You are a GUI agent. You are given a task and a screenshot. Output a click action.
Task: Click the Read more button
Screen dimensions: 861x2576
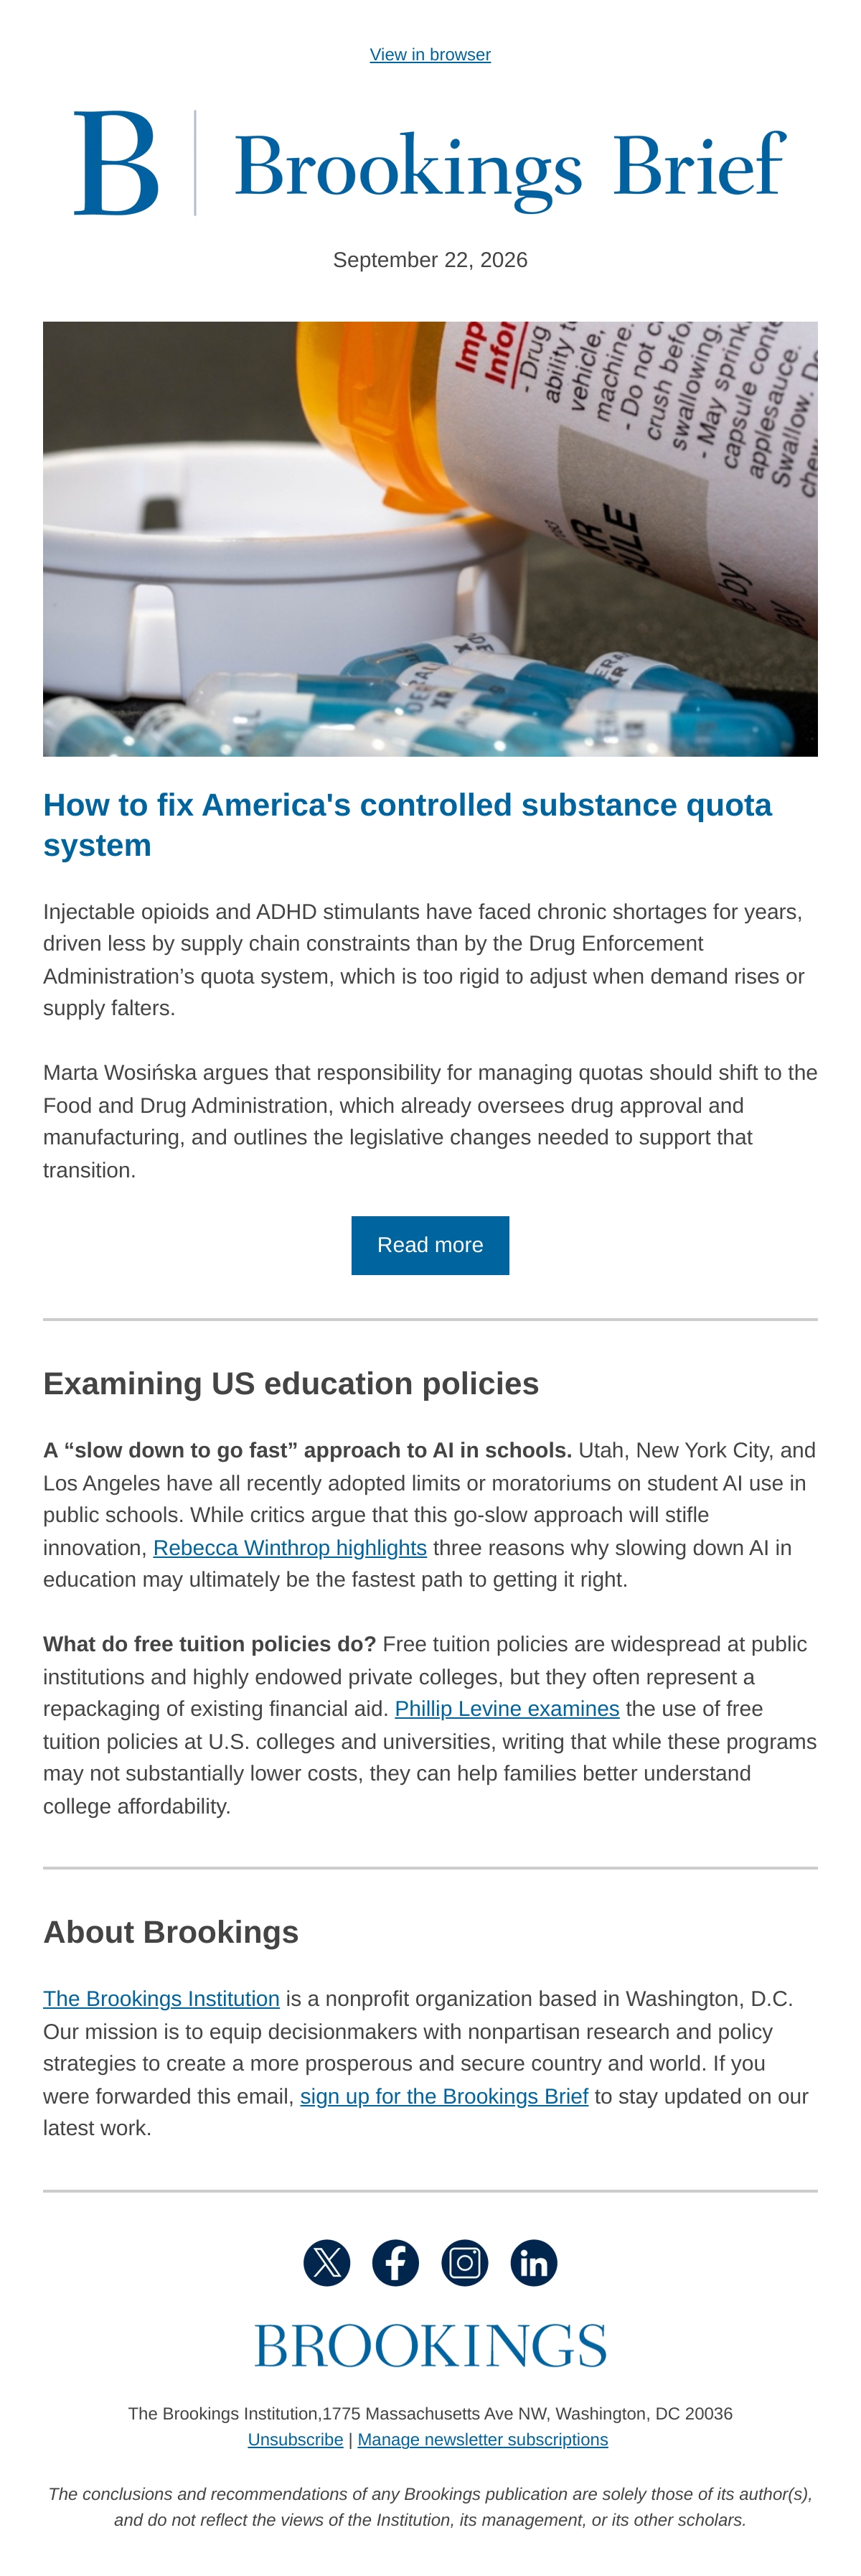pos(430,1245)
